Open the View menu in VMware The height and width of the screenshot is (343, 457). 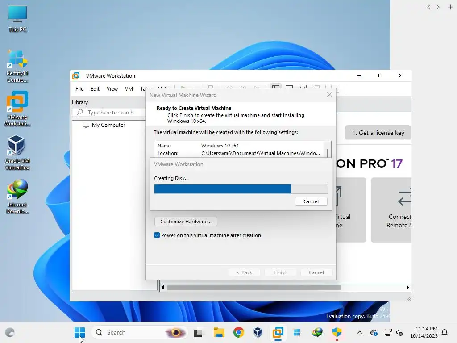pyautogui.click(x=112, y=89)
